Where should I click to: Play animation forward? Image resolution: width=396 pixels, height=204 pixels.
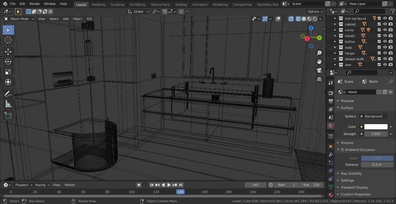(169, 185)
